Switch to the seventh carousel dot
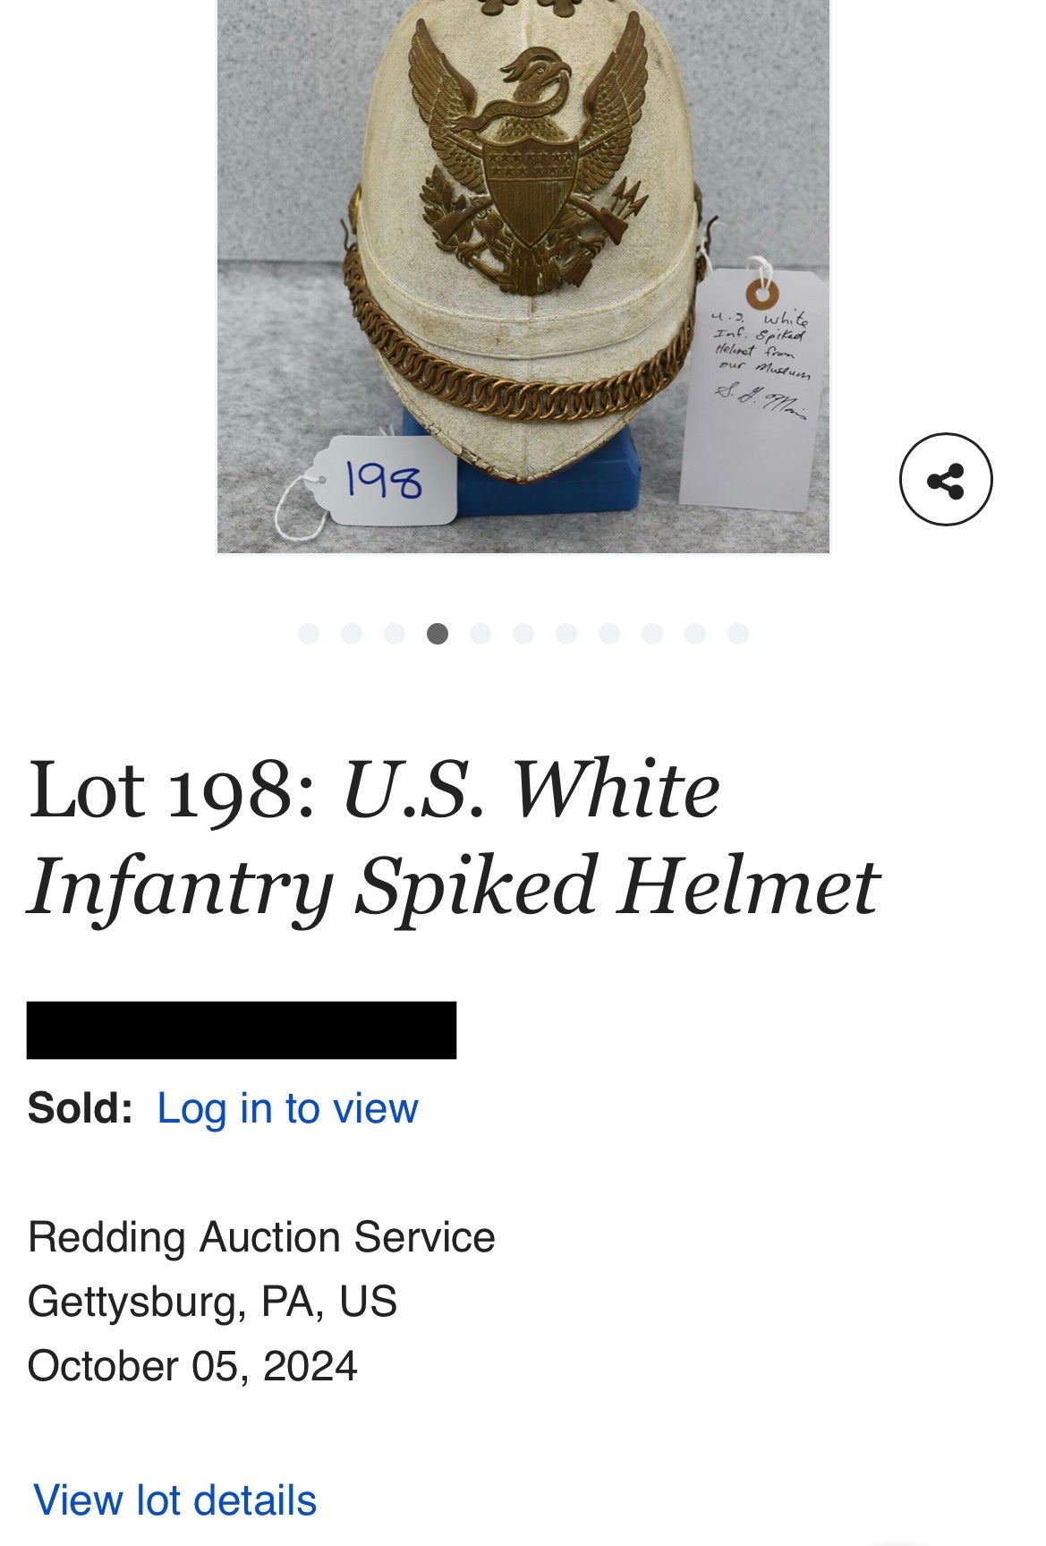Viewport: 1046px width, 1546px height. pyautogui.click(x=566, y=634)
